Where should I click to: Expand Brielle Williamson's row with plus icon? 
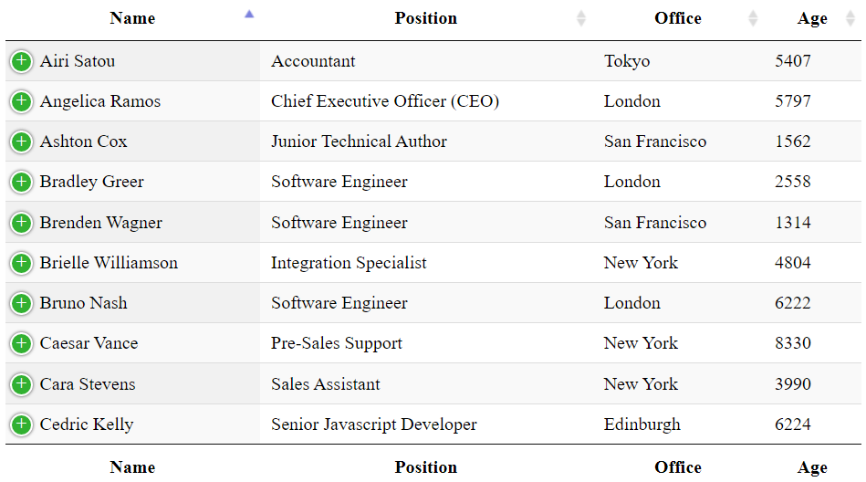click(x=22, y=263)
